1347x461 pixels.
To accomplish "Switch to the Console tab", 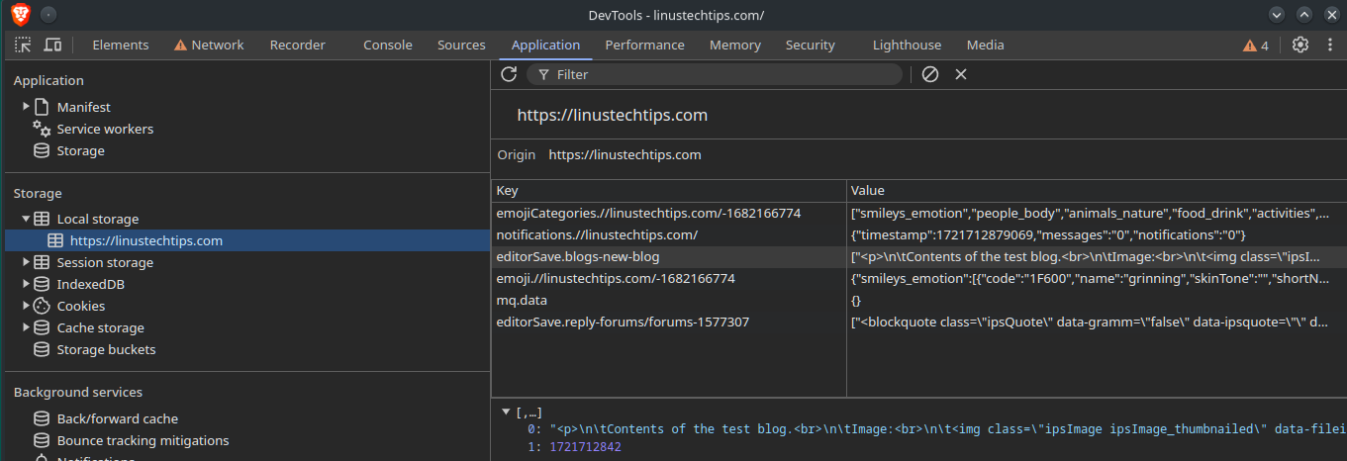I will 388,45.
